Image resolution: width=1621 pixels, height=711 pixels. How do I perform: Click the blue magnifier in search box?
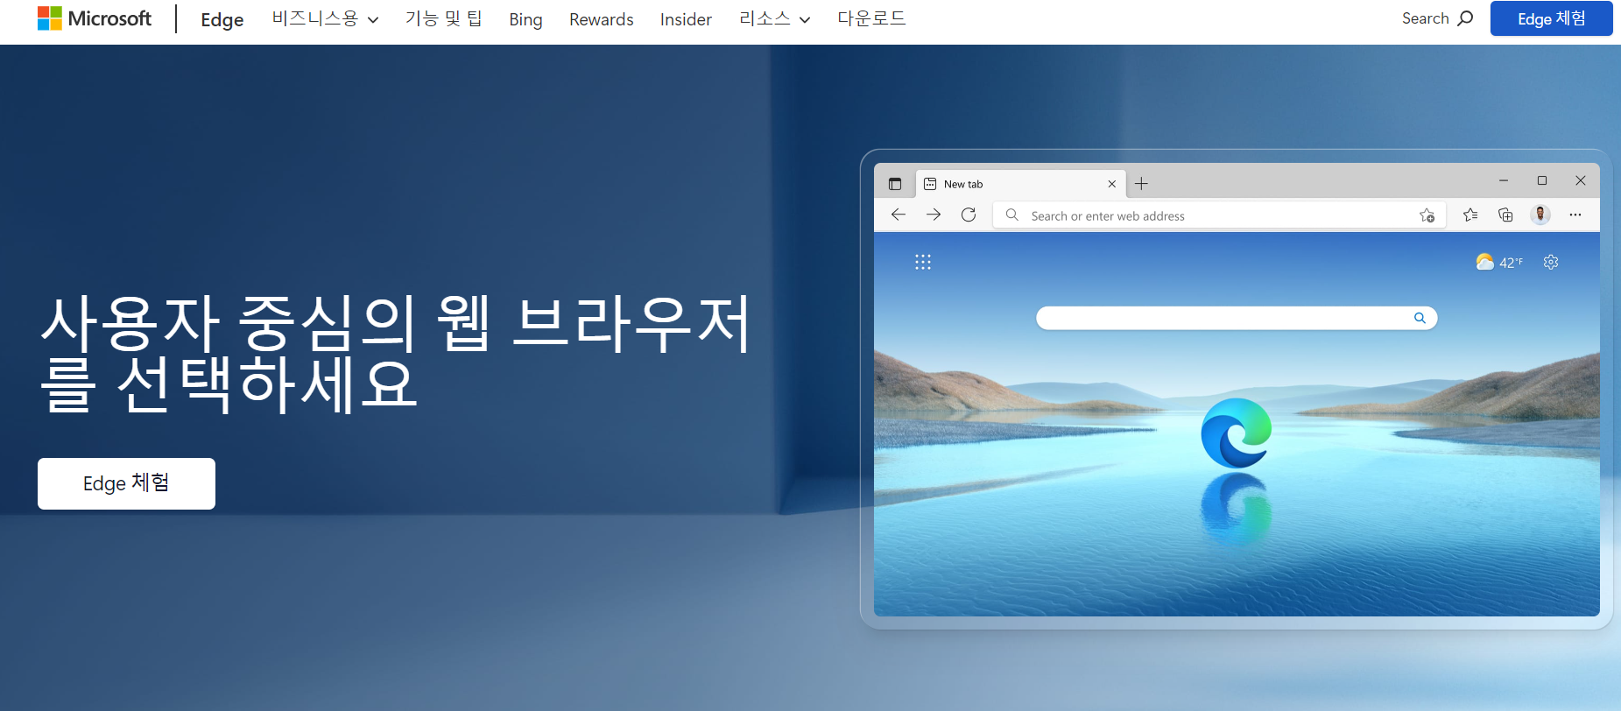(x=1420, y=318)
